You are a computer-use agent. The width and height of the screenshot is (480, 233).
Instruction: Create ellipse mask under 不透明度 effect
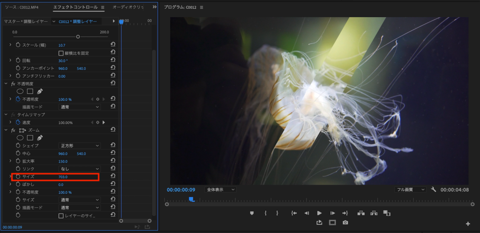tap(20, 91)
